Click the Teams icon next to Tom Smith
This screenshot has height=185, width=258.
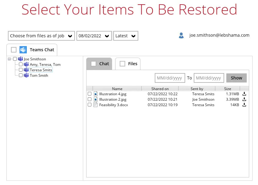[x=26, y=76]
